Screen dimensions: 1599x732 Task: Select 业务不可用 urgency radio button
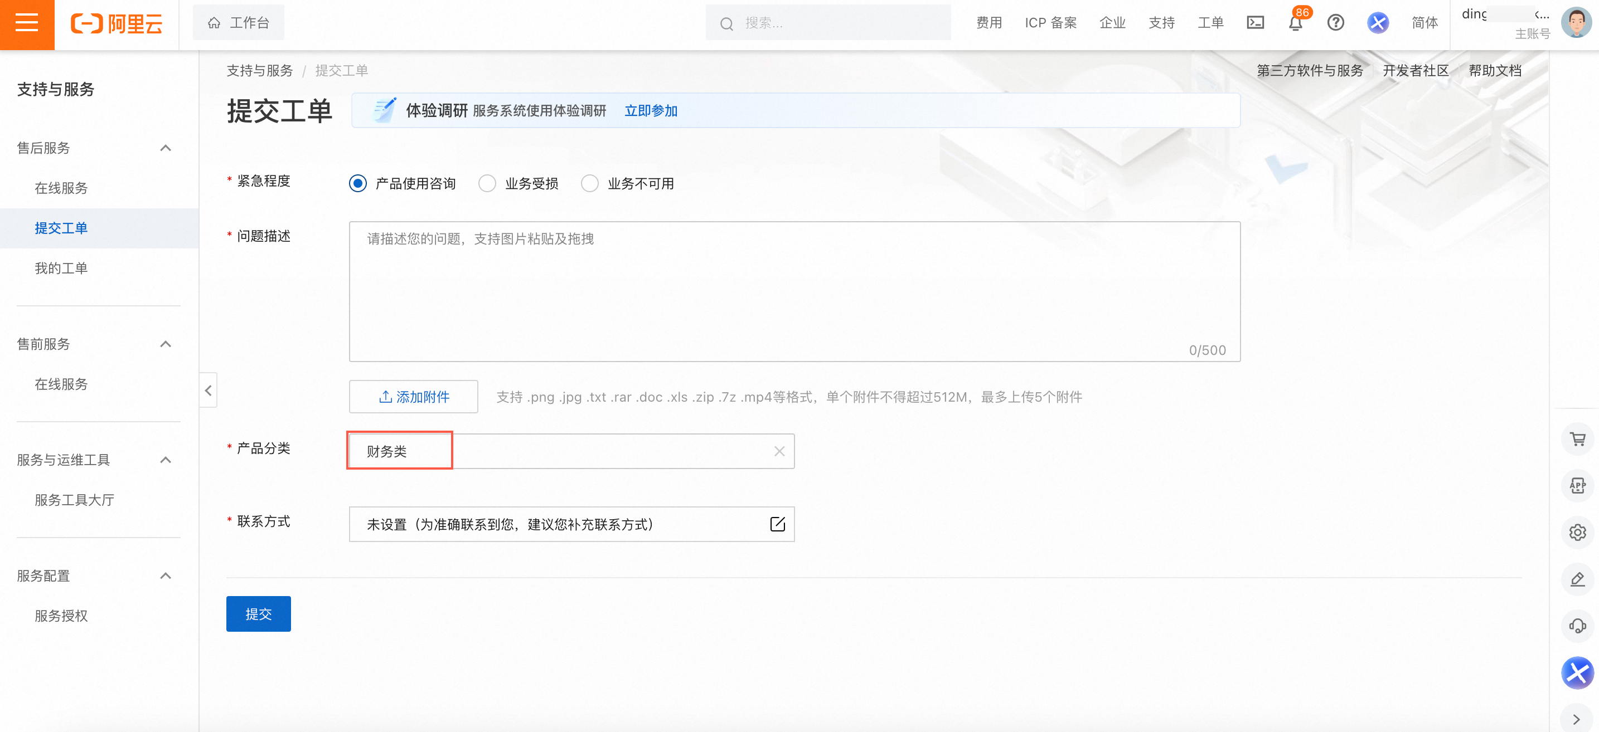590,184
